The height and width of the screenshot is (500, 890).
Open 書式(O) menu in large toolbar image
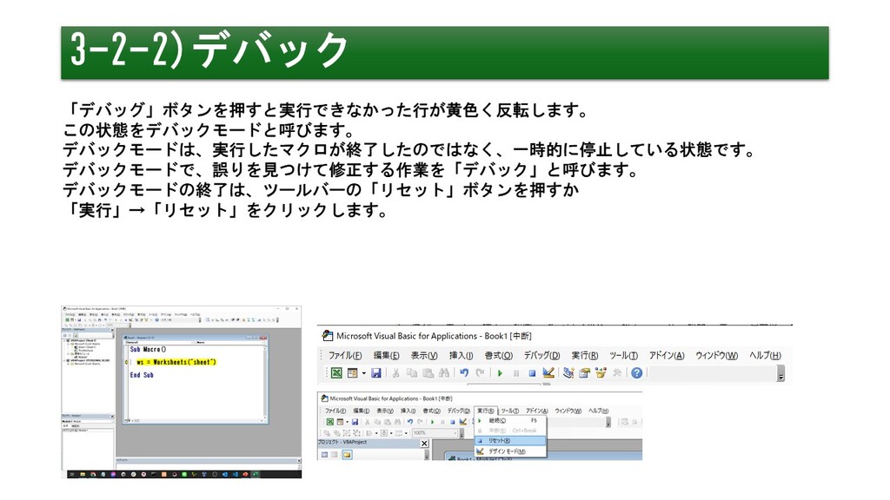498,355
